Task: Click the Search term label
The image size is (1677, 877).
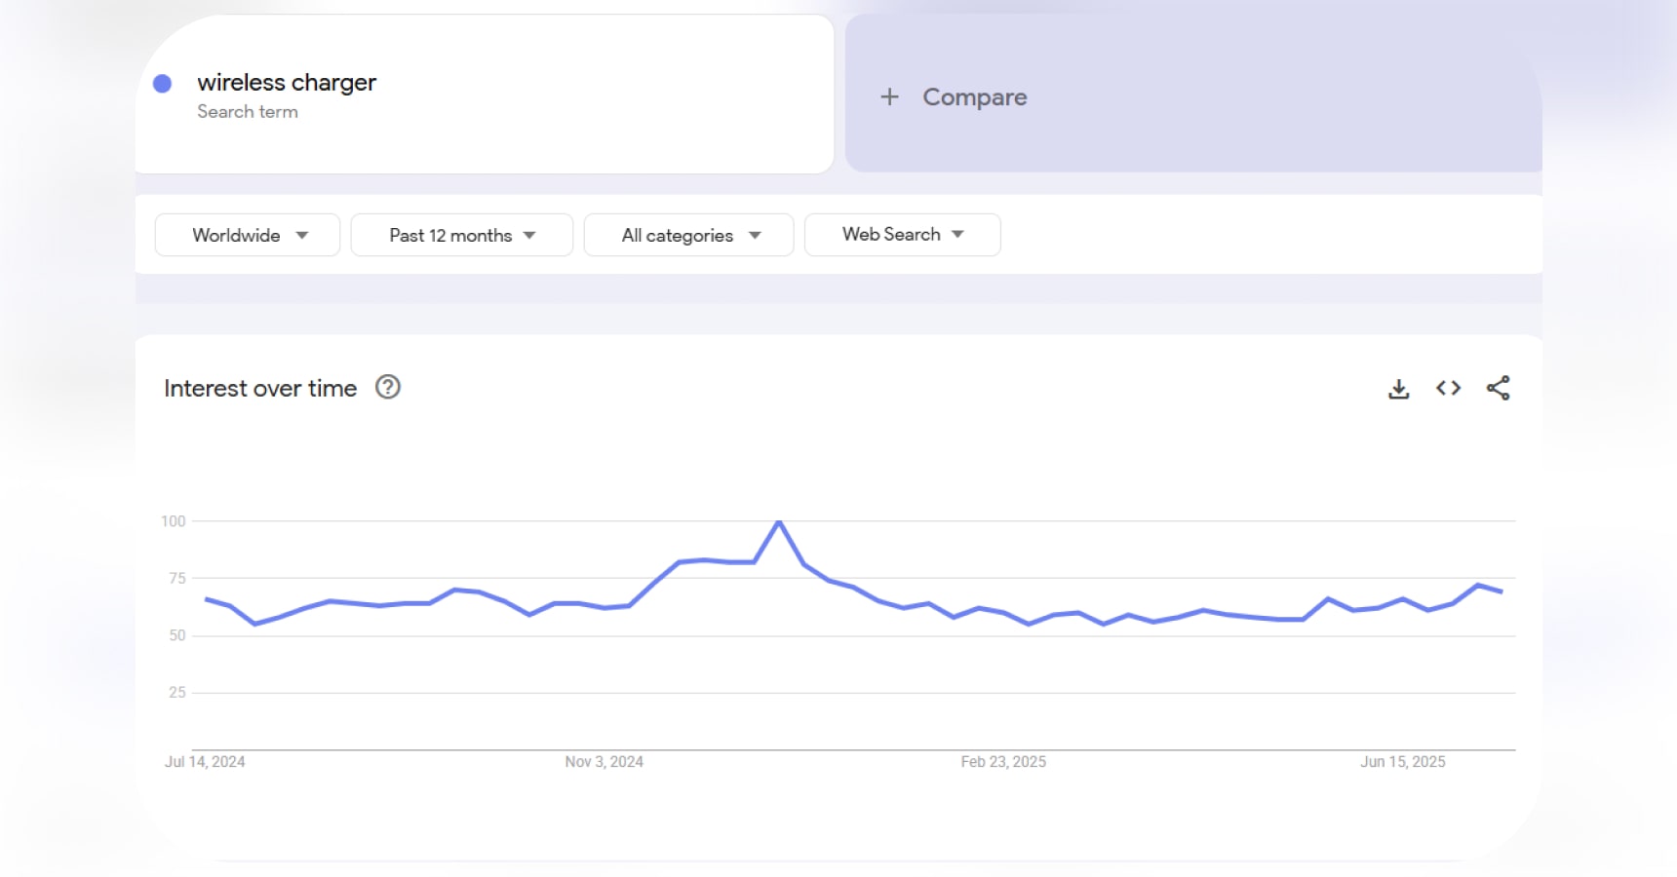Action: (248, 111)
